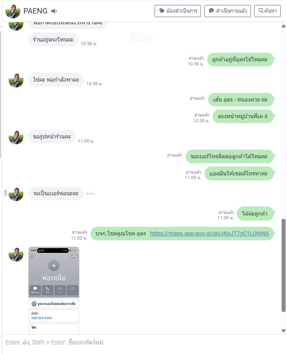Click the PAENG profile avatar in header
Viewport: 287px width, 354px height.
click(13, 11)
